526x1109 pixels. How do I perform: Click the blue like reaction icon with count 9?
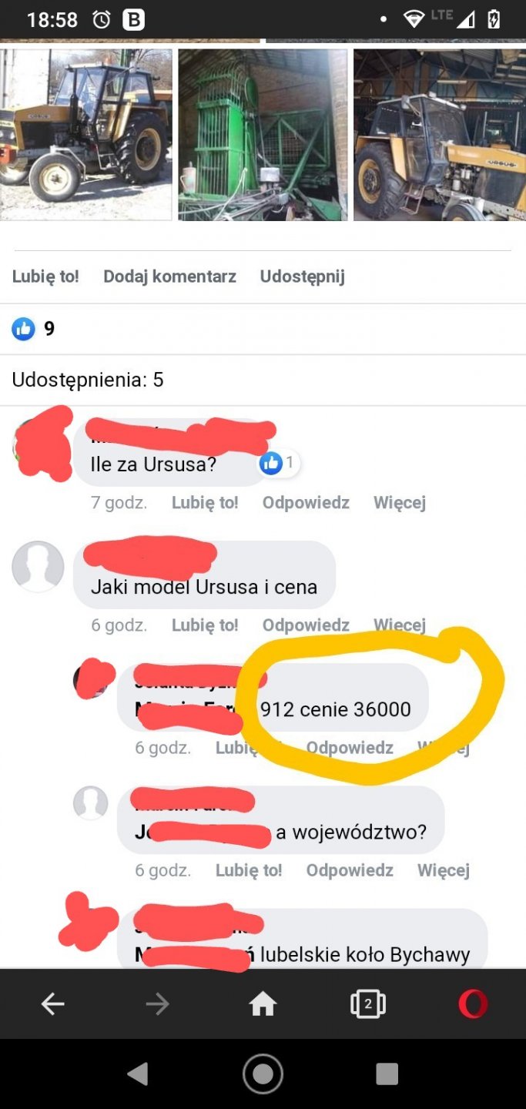pyautogui.click(x=24, y=329)
